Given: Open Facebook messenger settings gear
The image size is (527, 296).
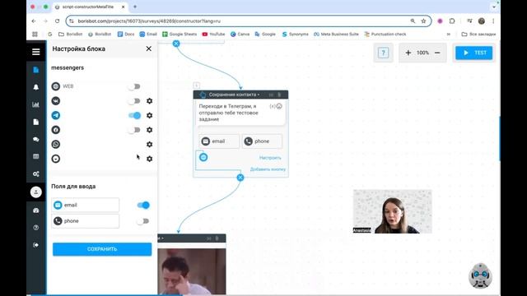Looking at the screenshot, I should point(150,130).
